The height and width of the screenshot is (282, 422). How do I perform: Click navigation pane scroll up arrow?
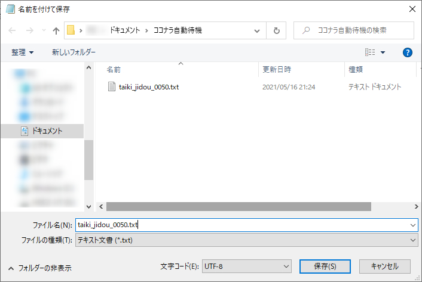coord(89,67)
